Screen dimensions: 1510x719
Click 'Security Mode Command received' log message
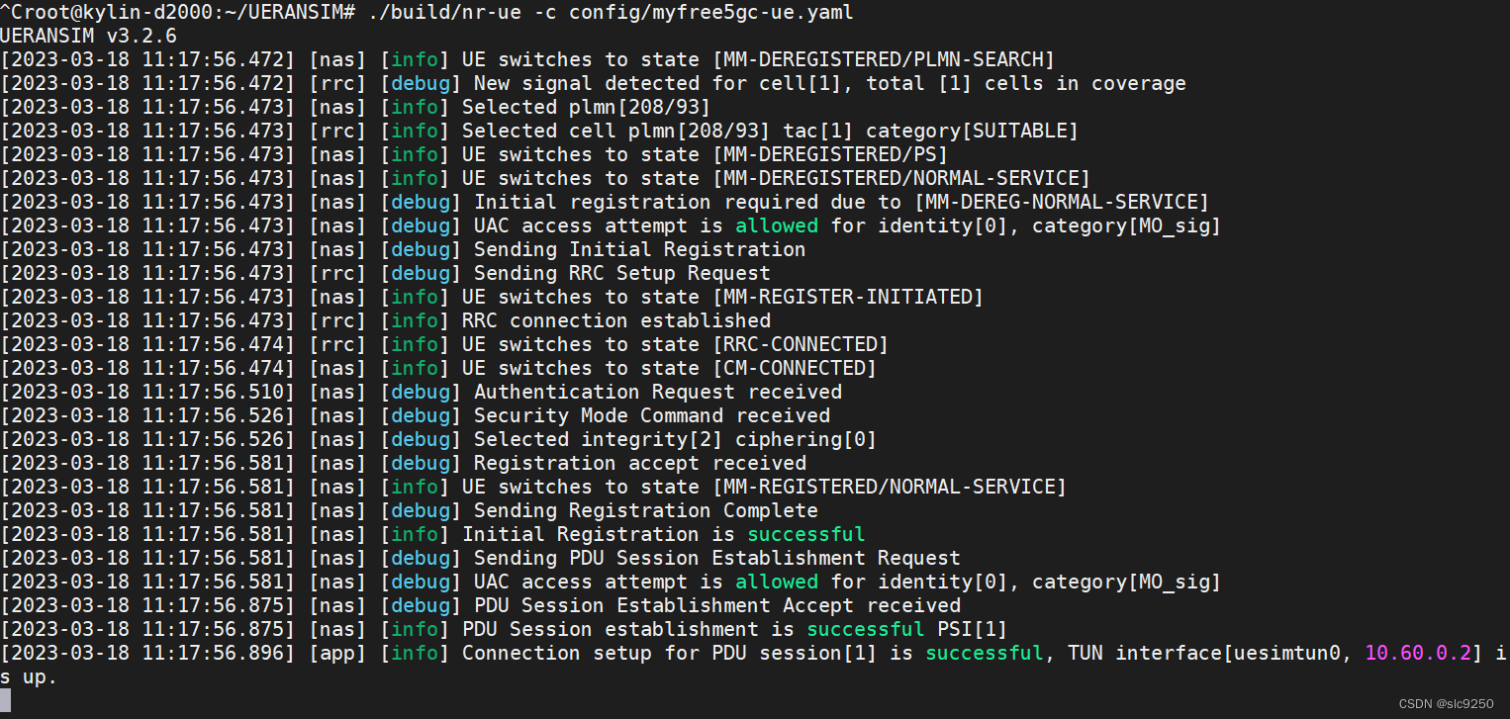point(651,415)
